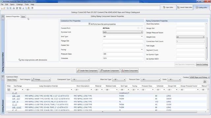Click the new spec toolbar icon
The width and height of the screenshot is (211, 118).
[x=2, y=8]
